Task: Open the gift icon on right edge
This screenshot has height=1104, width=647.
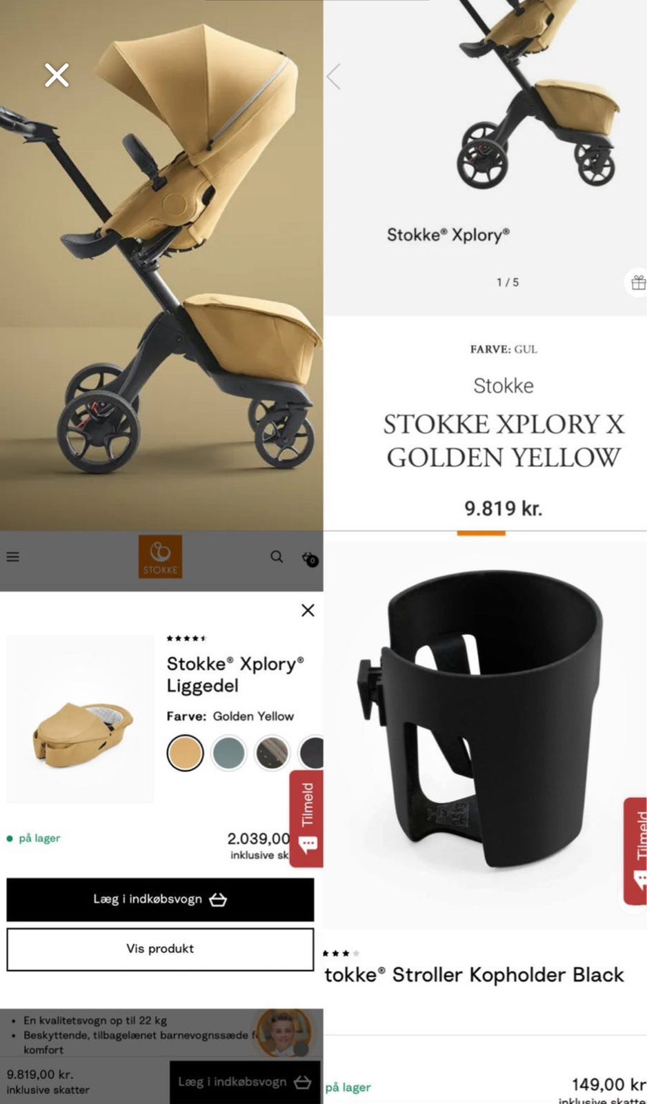Action: tap(638, 282)
